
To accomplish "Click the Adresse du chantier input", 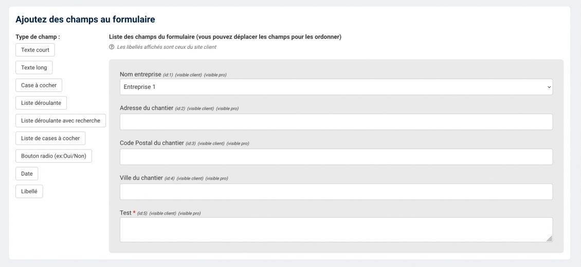I will 336,122.
